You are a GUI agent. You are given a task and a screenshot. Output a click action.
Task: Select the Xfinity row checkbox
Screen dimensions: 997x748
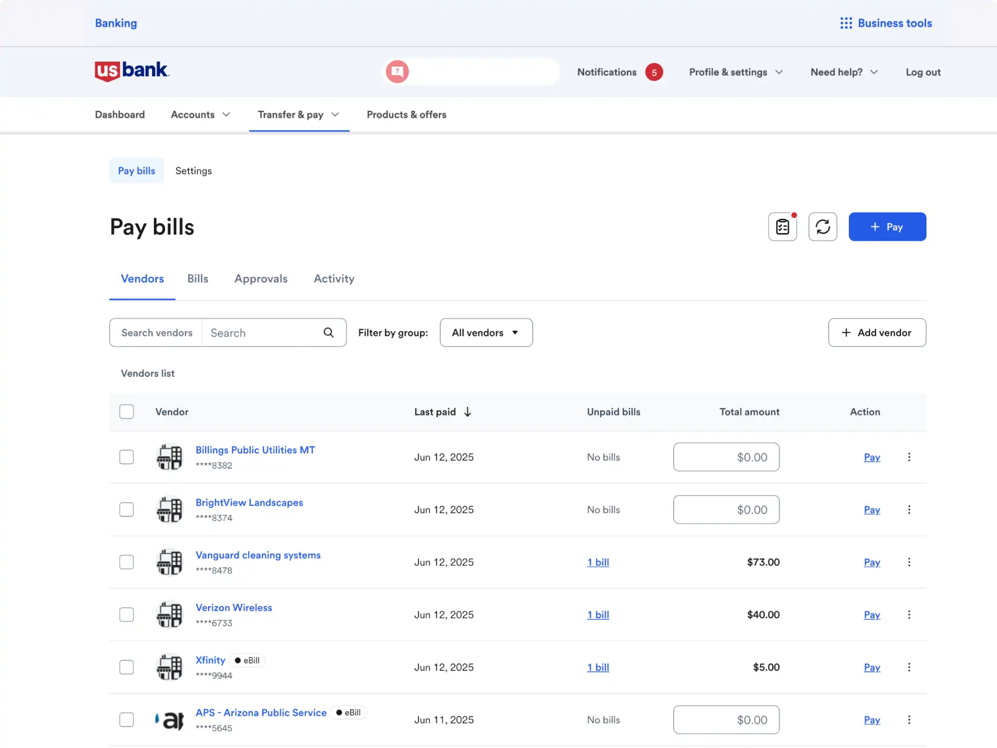(127, 667)
